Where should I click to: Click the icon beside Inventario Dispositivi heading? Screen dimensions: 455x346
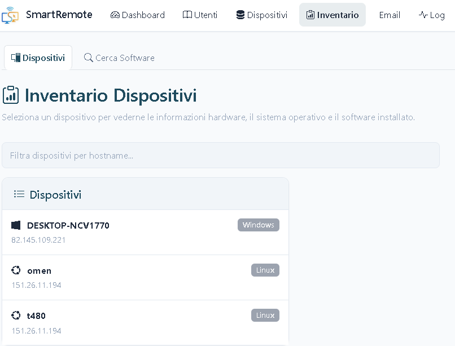pos(11,95)
